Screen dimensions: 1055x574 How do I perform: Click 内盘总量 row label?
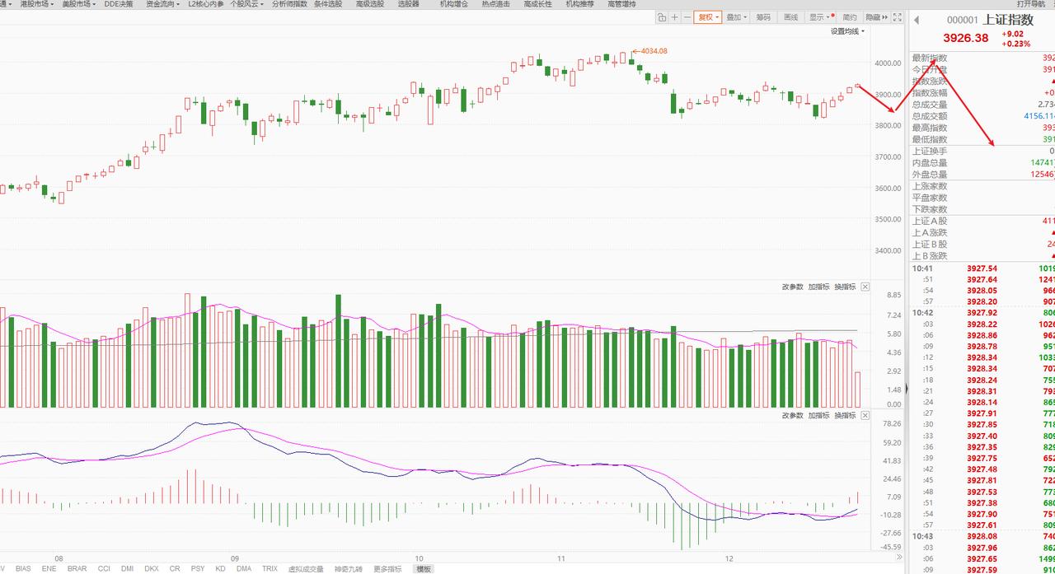click(930, 163)
